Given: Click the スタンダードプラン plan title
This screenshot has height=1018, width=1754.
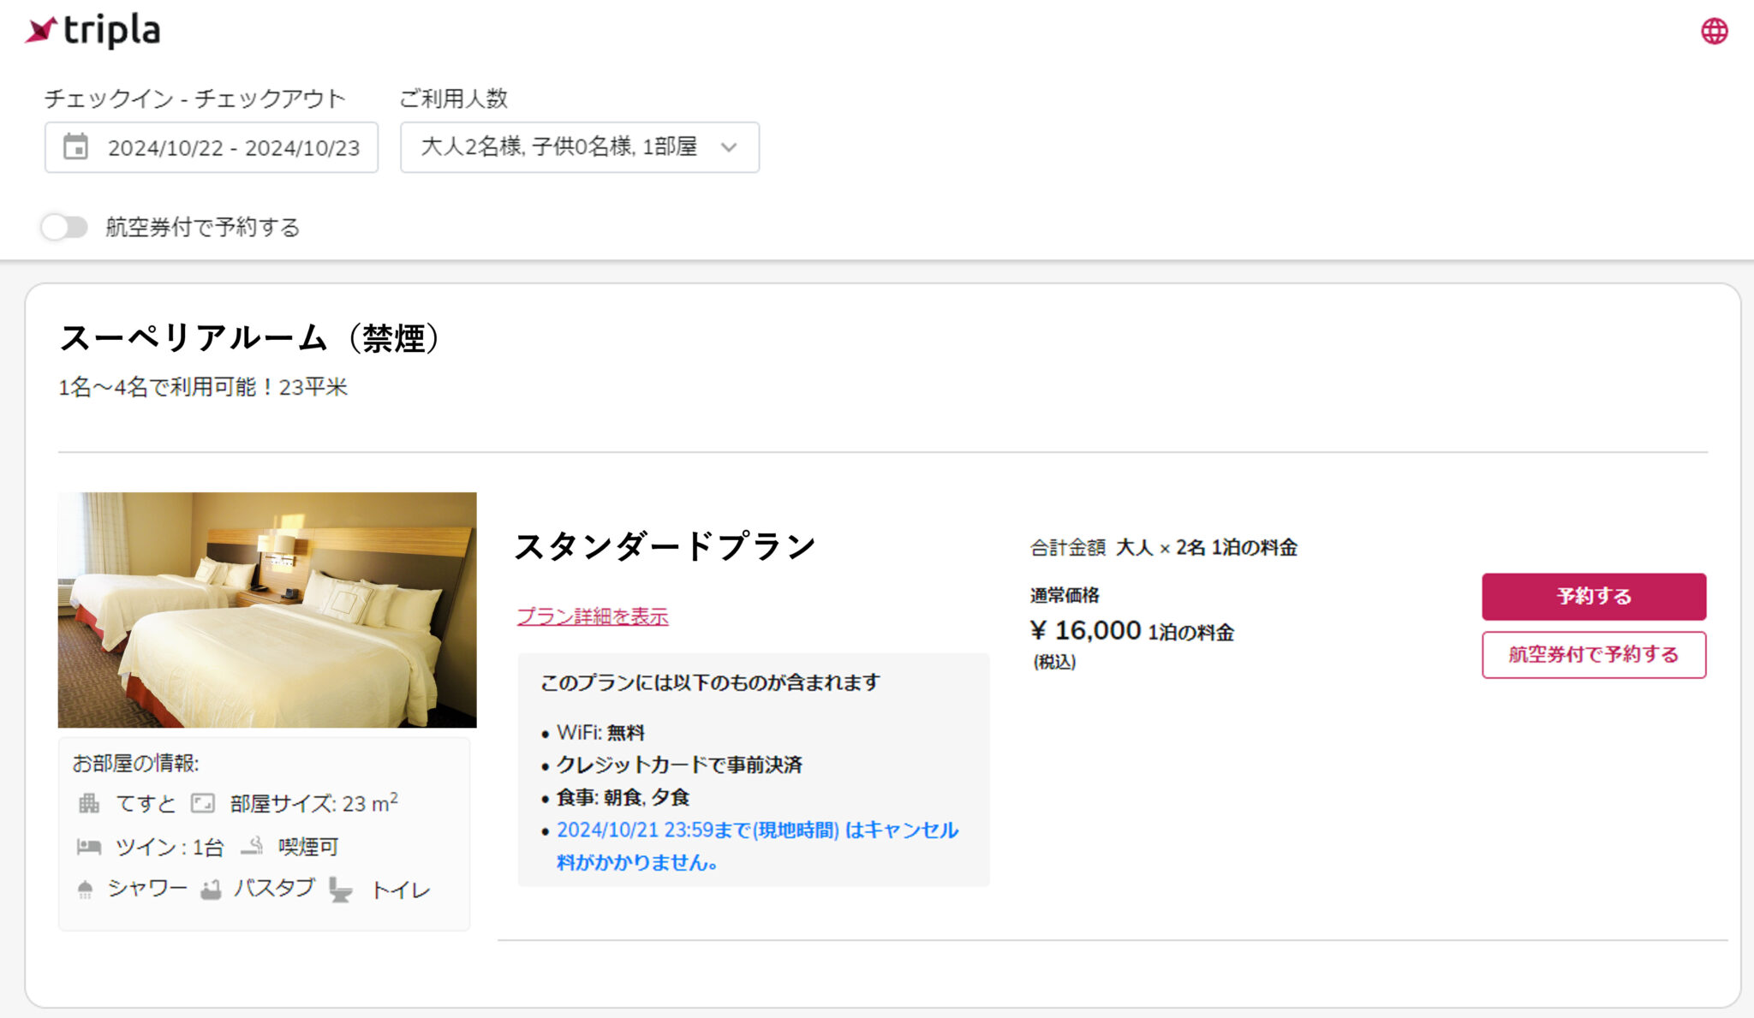Looking at the screenshot, I should click(x=667, y=545).
